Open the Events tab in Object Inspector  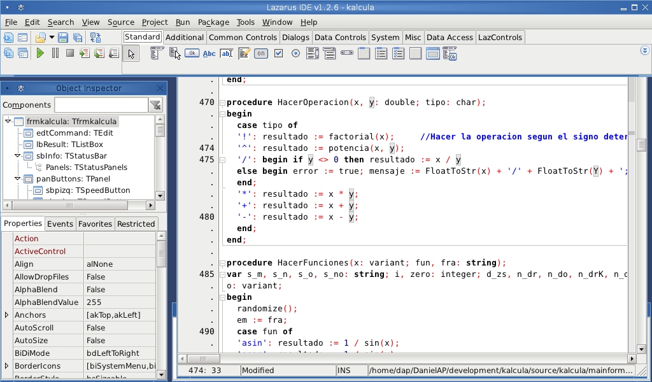[x=60, y=223]
